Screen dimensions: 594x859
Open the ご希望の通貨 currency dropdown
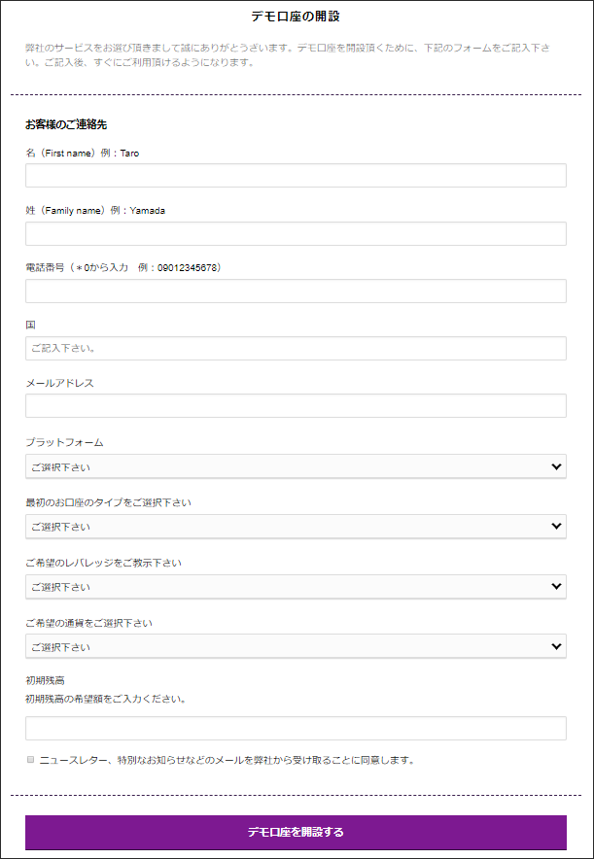tap(296, 646)
